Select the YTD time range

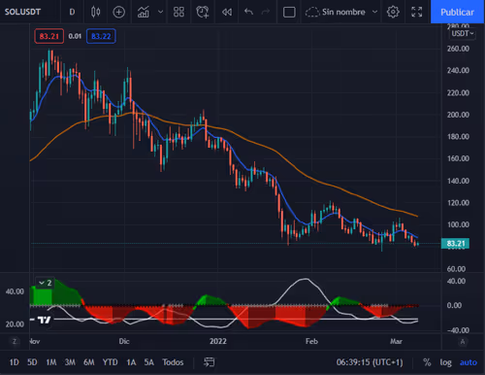tap(110, 362)
